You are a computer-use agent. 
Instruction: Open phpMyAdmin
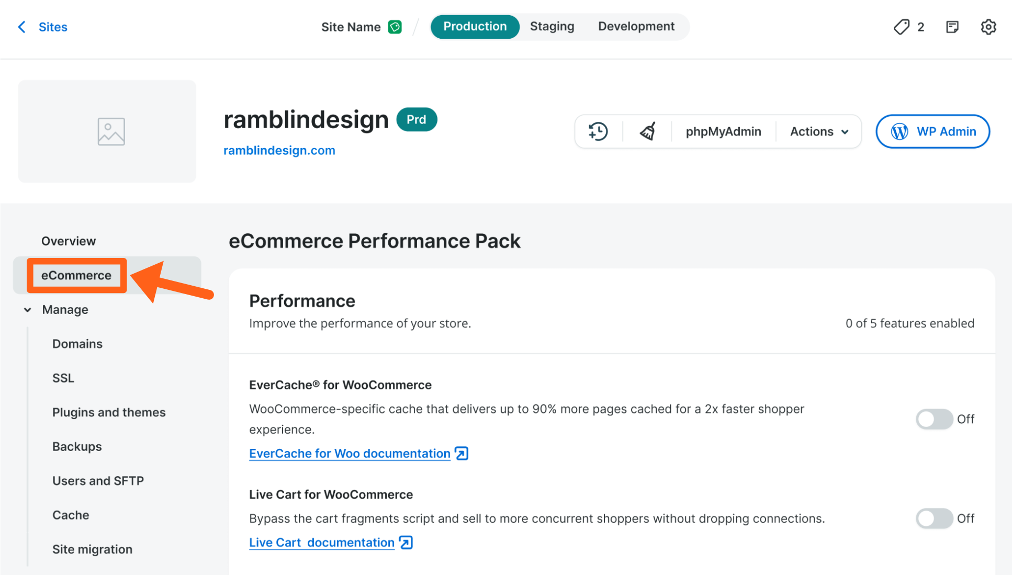[x=723, y=131]
